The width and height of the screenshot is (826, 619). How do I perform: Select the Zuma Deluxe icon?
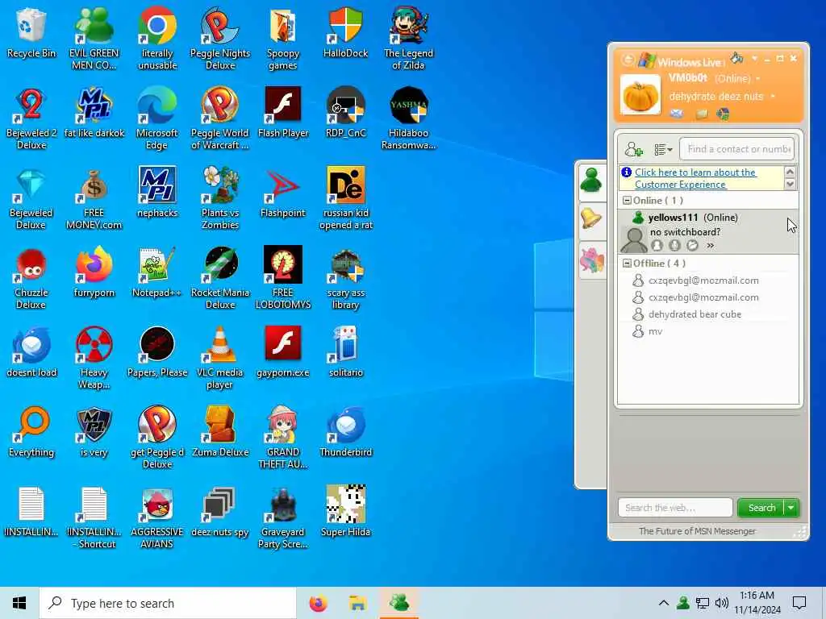click(x=220, y=432)
